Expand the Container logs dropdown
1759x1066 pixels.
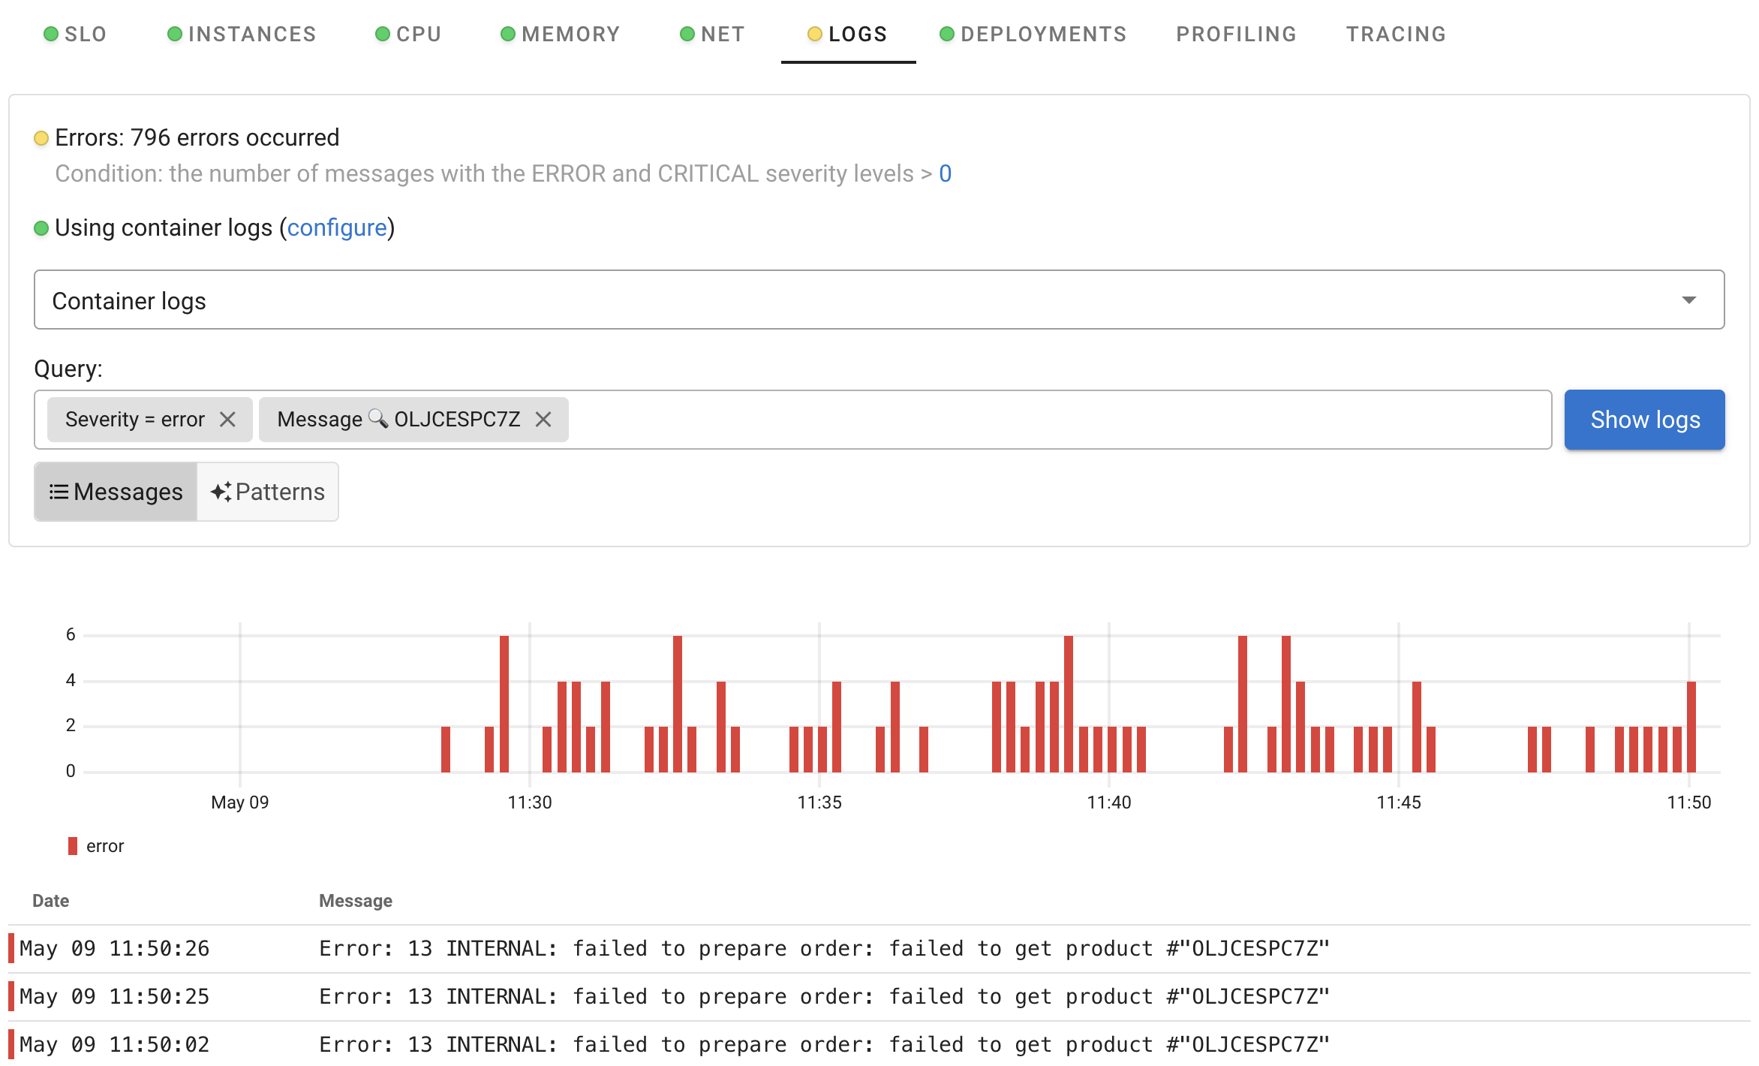pos(879,300)
